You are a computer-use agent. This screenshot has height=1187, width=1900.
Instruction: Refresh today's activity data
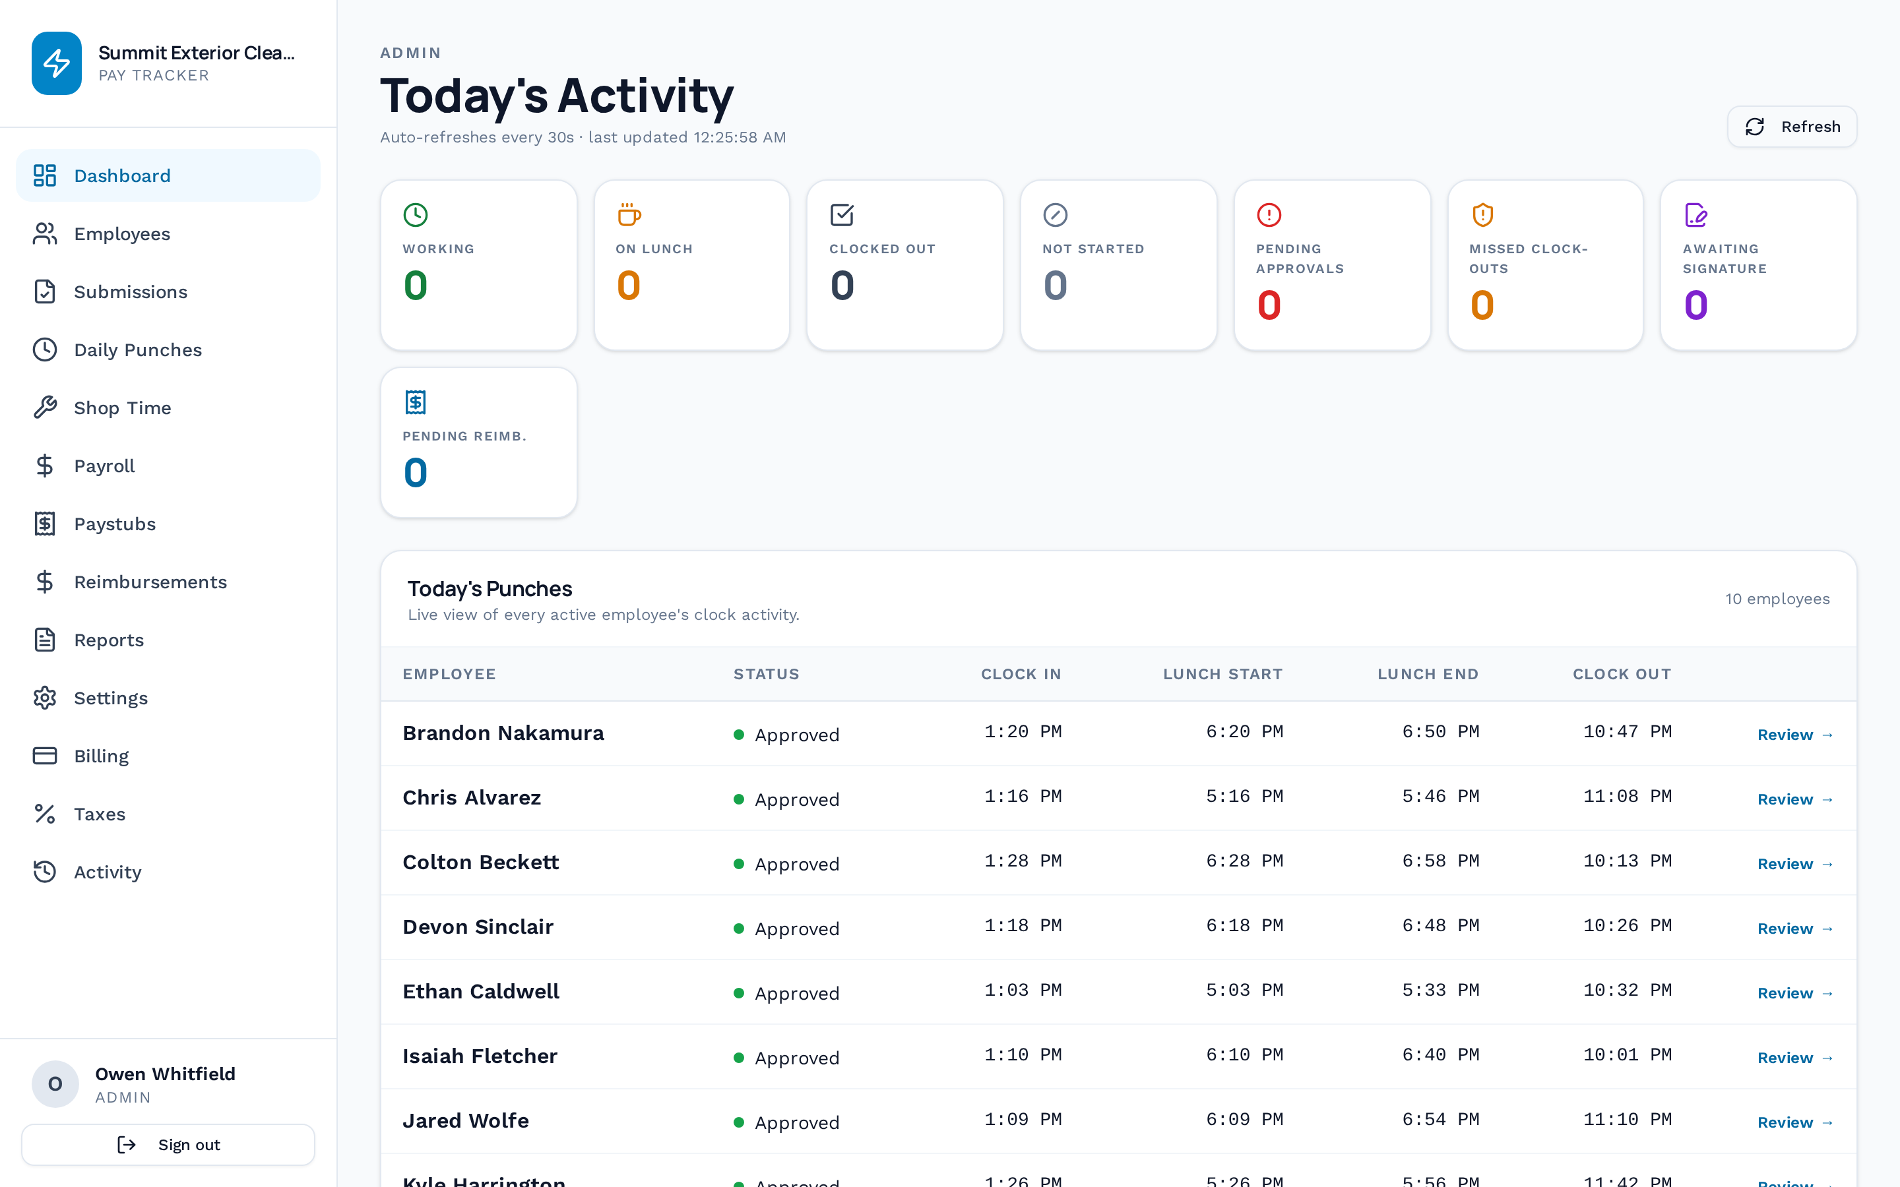coord(1792,127)
